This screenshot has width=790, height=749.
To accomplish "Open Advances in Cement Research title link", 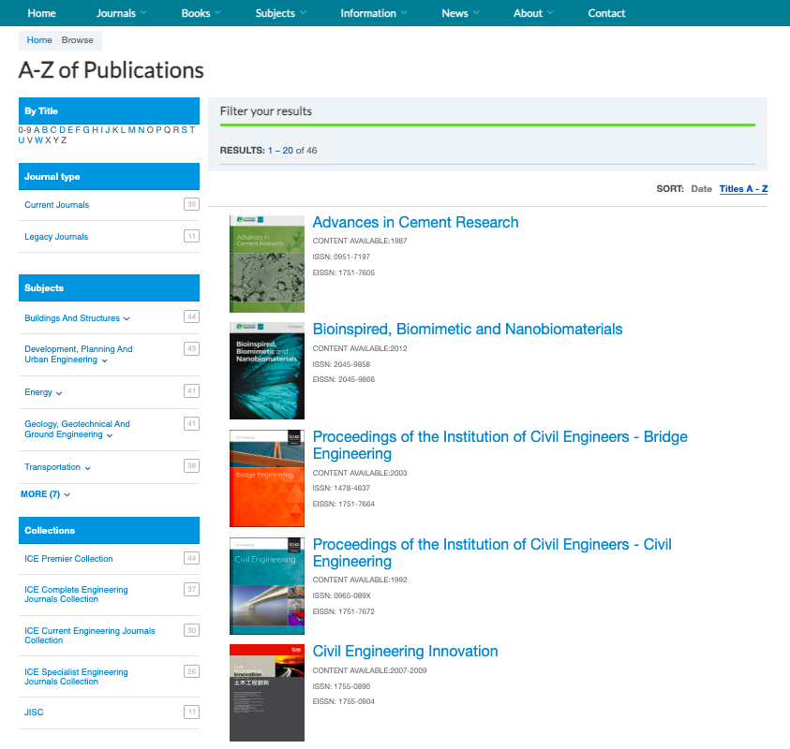I will click(x=415, y=223).
